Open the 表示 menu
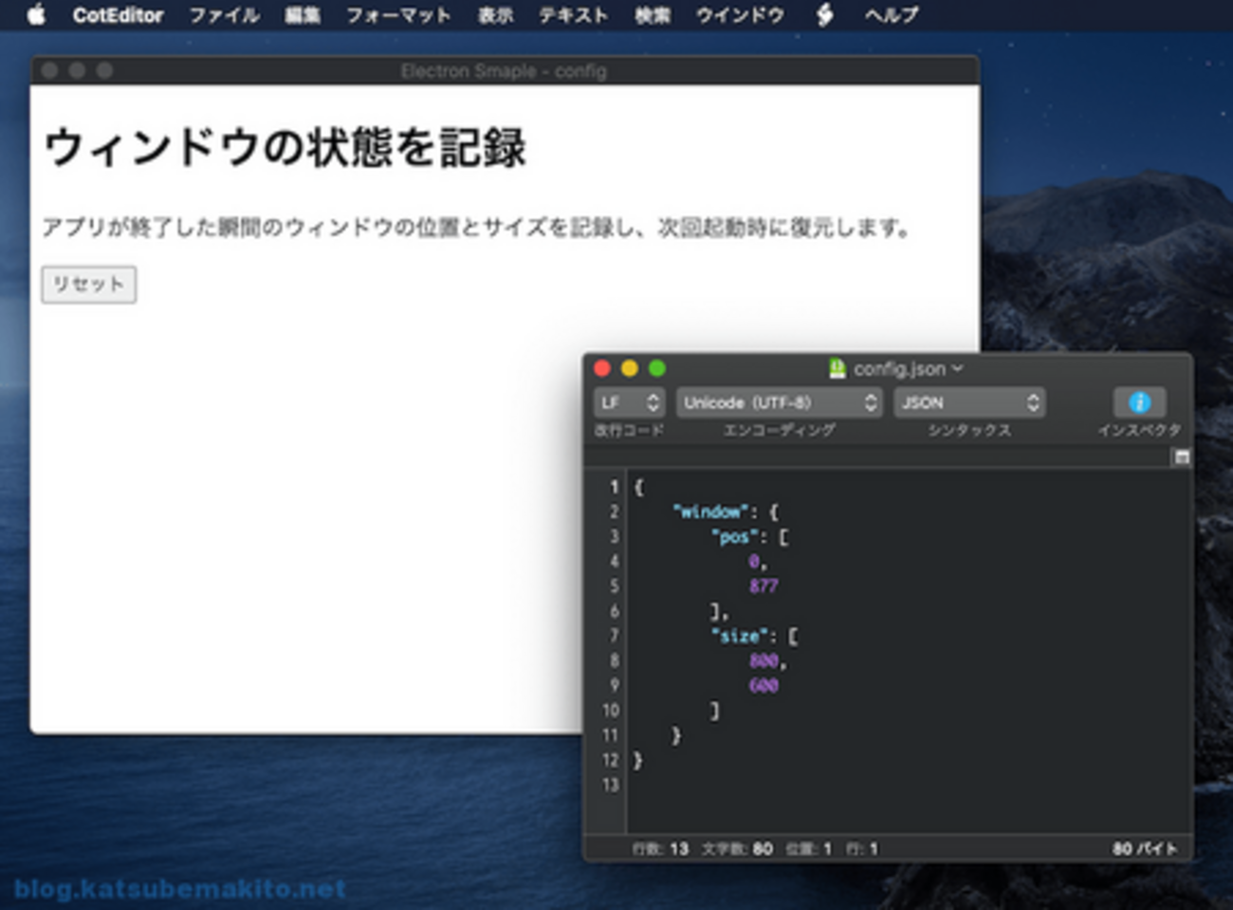 click(495, 16)
